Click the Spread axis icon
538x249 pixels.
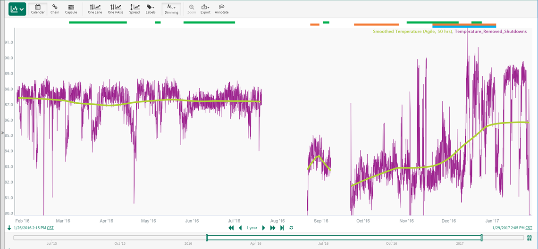coord(134,9)
